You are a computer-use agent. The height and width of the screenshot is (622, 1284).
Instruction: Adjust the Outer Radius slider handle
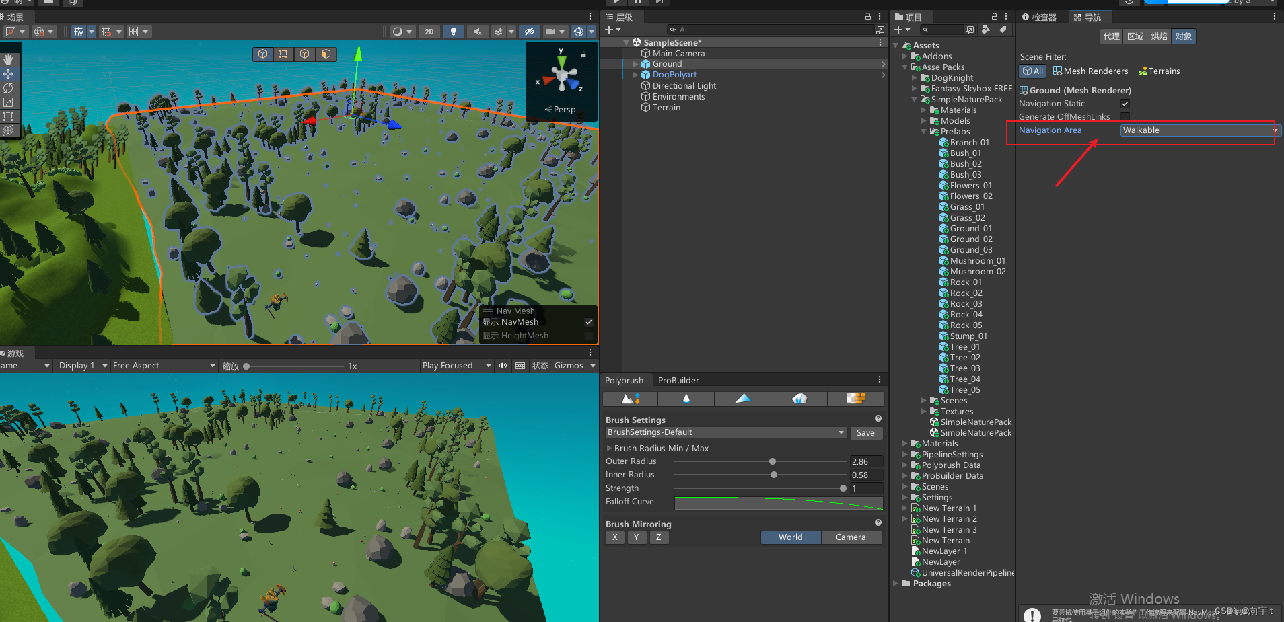point(773,461)
